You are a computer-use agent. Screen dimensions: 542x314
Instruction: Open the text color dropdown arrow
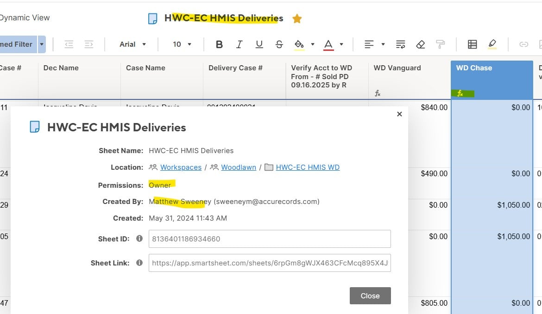pyautogui.click(x=341, y=44)
